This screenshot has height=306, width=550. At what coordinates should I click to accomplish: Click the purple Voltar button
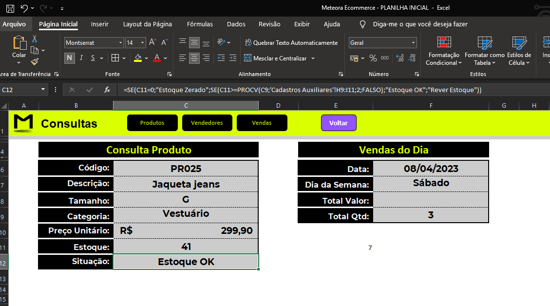pyautogui.click(x=339, y=123)
